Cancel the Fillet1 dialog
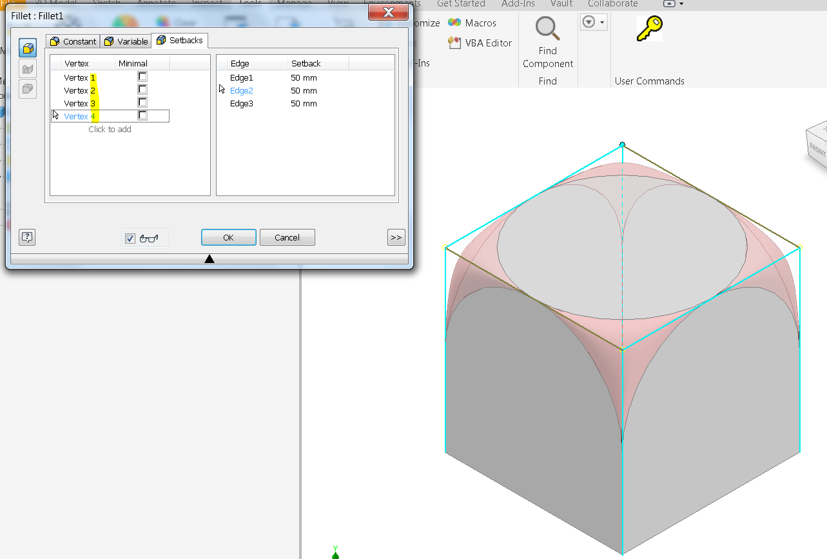827x559 pixels. (x=287, y=237)
